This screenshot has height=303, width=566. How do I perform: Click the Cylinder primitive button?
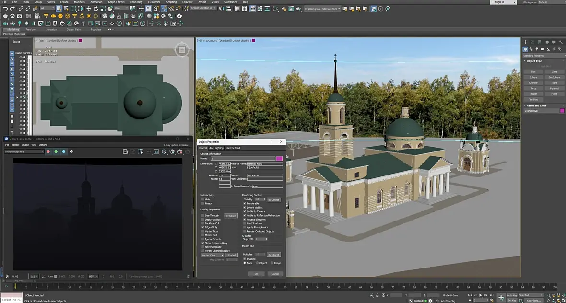click(533, 83)
